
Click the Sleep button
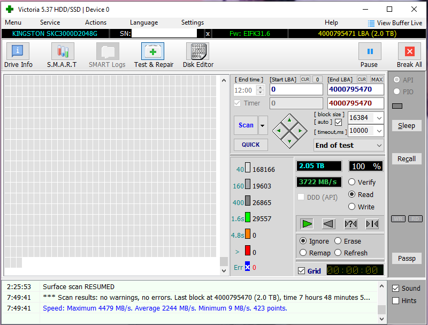(x=407, y=126)
